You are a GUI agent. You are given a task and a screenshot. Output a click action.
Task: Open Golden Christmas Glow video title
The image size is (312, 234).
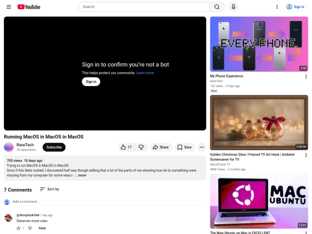(x=252, y=157)
